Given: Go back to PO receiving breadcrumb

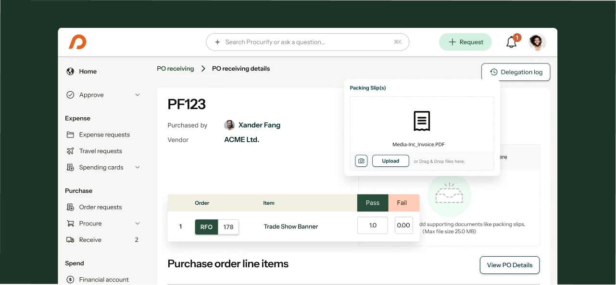Looking at the screenshot, I should (176, 69).
